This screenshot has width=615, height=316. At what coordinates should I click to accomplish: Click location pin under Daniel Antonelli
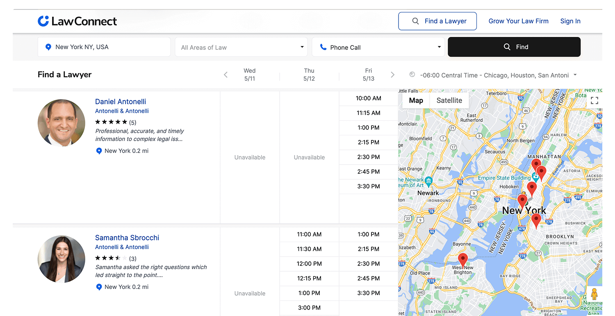[99, 151]
